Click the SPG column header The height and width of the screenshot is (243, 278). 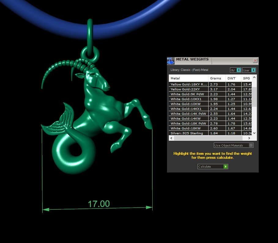pyautogui.click(x=246, y=78)
